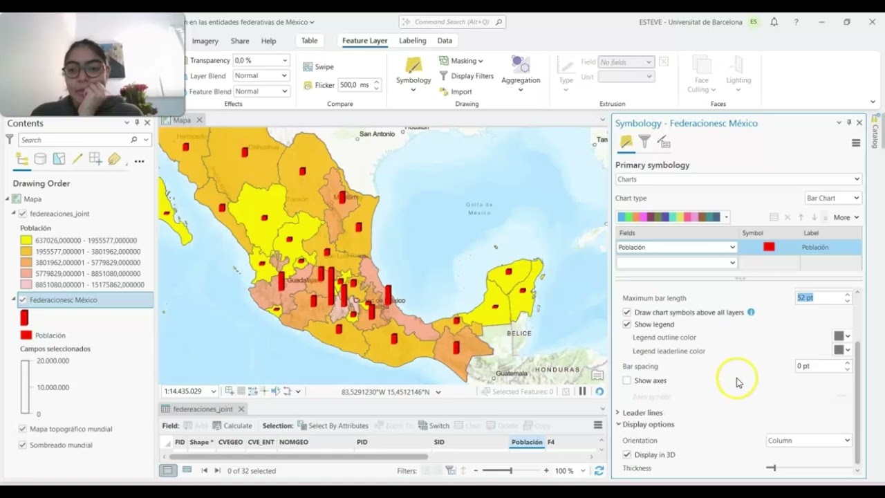Screen dimensions: 885x498
Task: Open the notifications bell
Action: (774, 22)
